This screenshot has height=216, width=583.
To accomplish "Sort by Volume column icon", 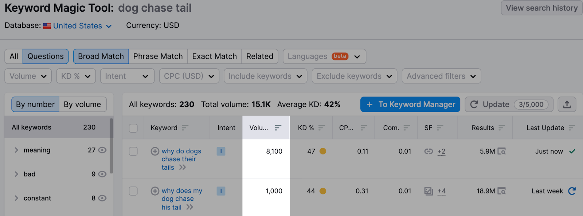I will tap(278, 128).
